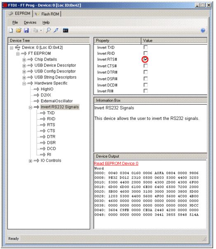Select FT EEPROM tree item
Viewport: 216px width, 249px height.
[40, 54]
